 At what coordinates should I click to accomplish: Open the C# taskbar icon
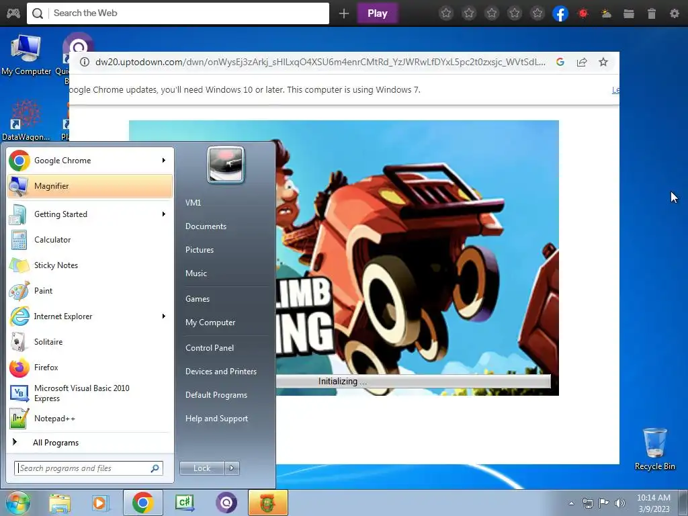[185, 503]
